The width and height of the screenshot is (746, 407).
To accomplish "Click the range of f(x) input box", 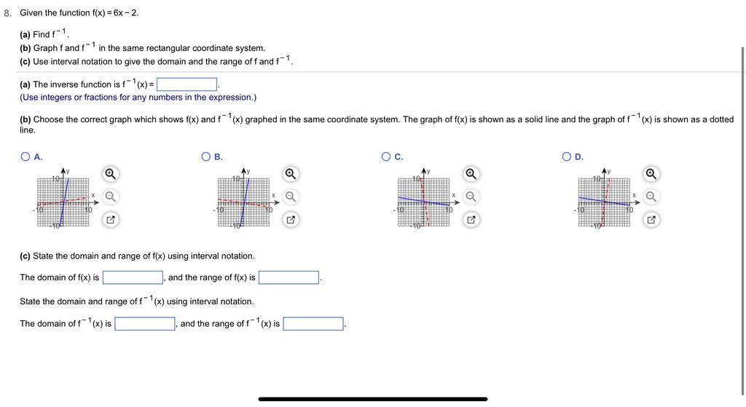I will [288, 277].
